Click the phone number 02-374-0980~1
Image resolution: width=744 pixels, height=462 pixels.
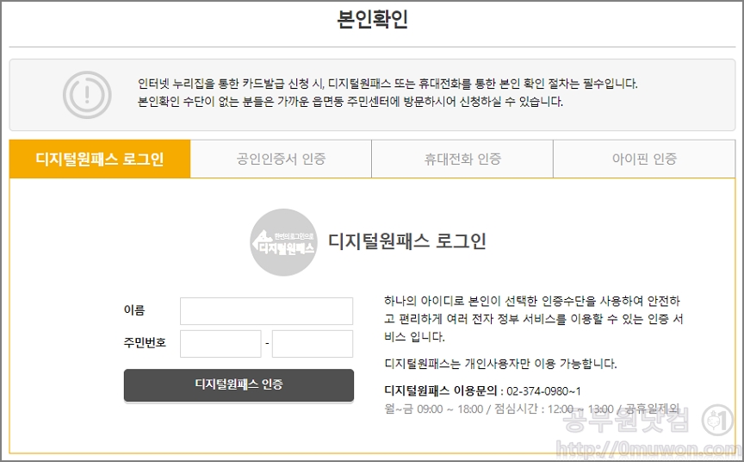click(543, 391)
